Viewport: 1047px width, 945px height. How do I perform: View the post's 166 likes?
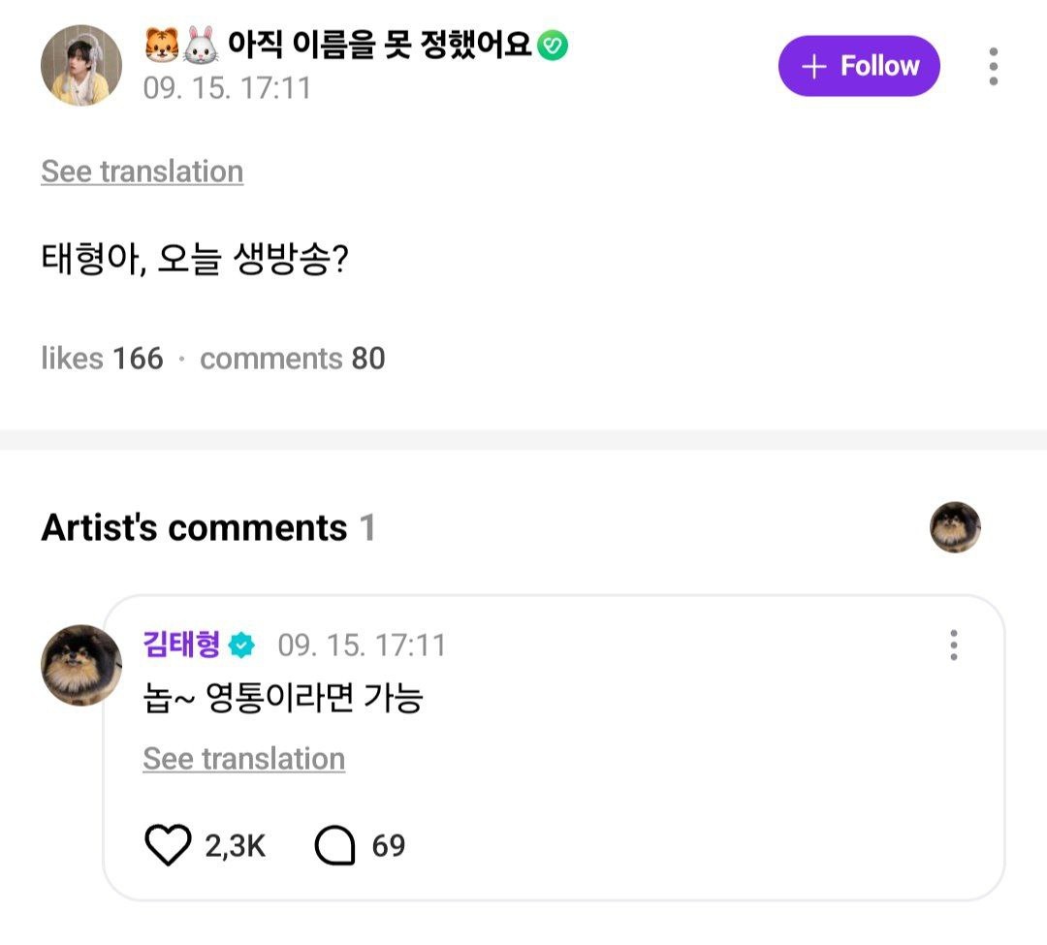coord(103,359)
